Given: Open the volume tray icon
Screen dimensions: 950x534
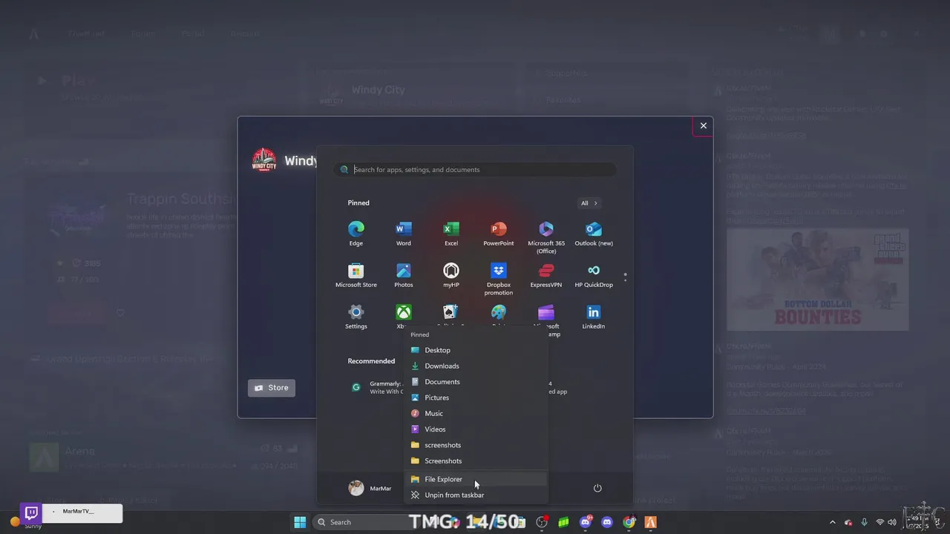Looking at the screenshot, I should [891, 522].
